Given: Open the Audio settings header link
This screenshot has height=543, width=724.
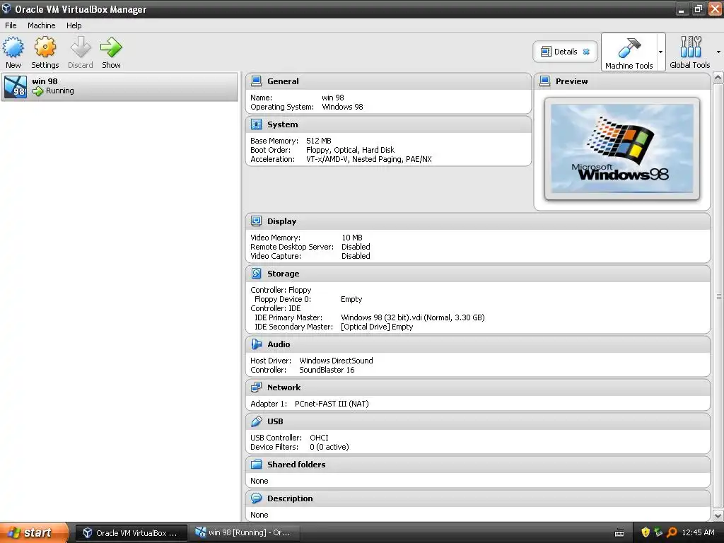Looking at the screenshot, I should coord(279,344).
